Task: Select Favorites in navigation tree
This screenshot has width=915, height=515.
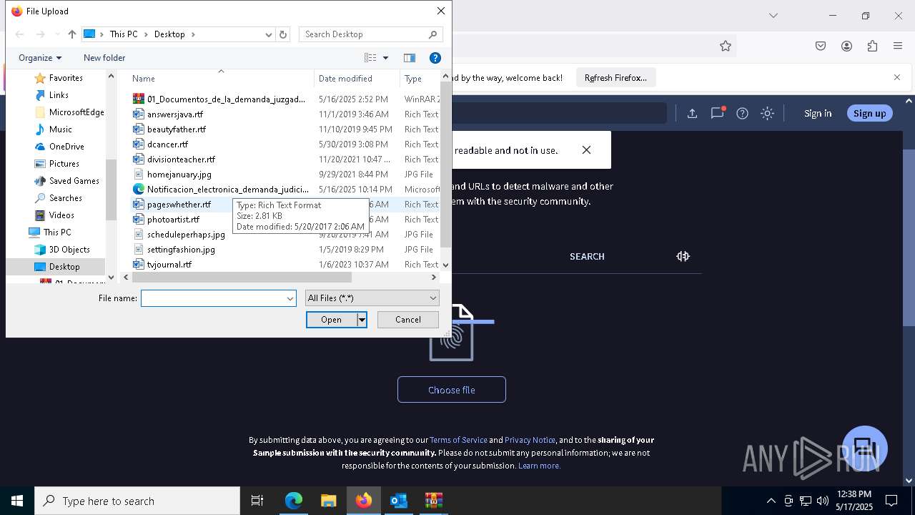Action: point(66,78)
